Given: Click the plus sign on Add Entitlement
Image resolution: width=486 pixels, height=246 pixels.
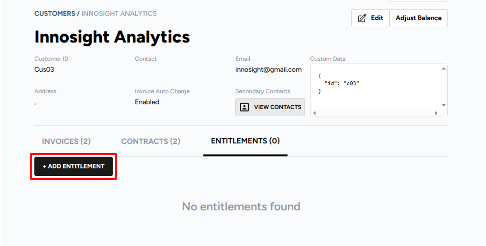Looking at the screenshot, I should tap(44, 166).
